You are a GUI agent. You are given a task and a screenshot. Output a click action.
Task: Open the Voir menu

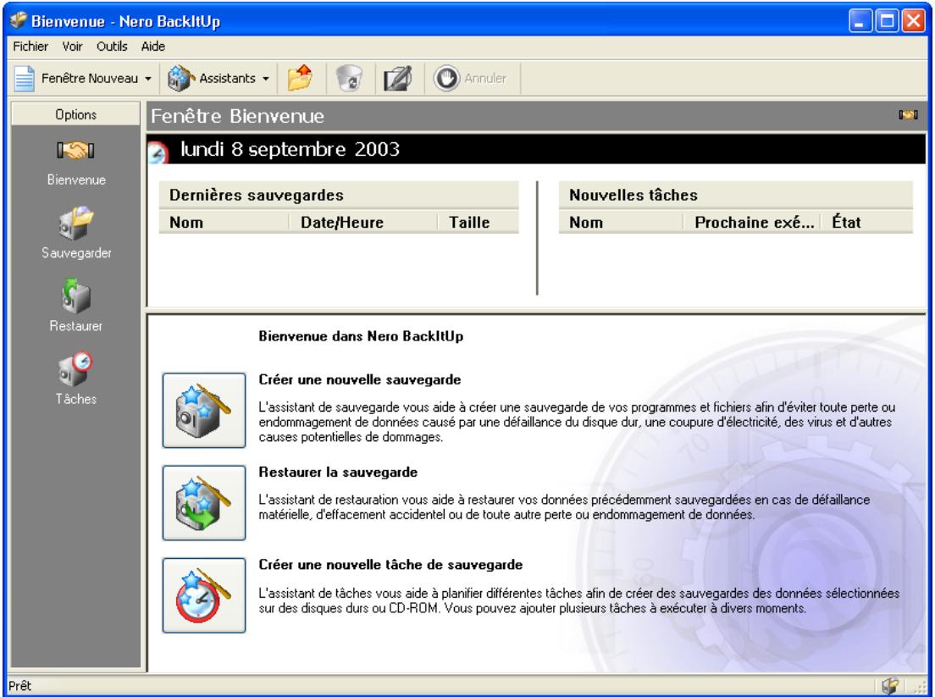click(x=72, y=47)
